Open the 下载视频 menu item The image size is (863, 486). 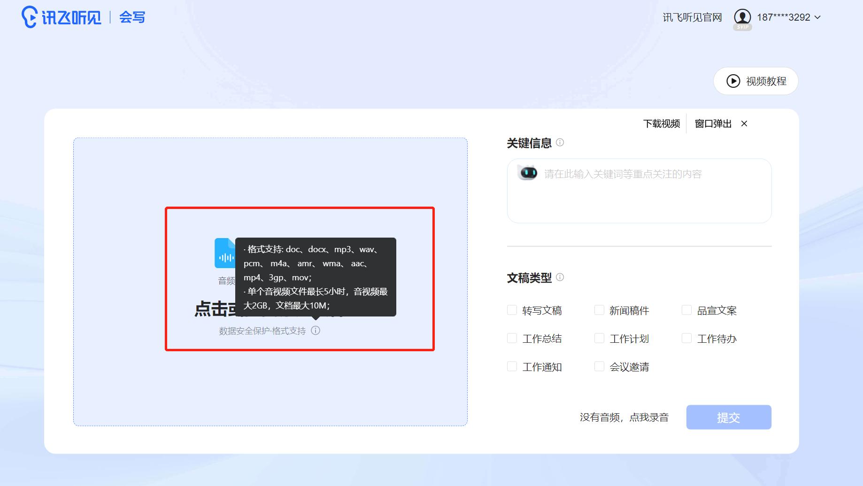tap(661, 123)
